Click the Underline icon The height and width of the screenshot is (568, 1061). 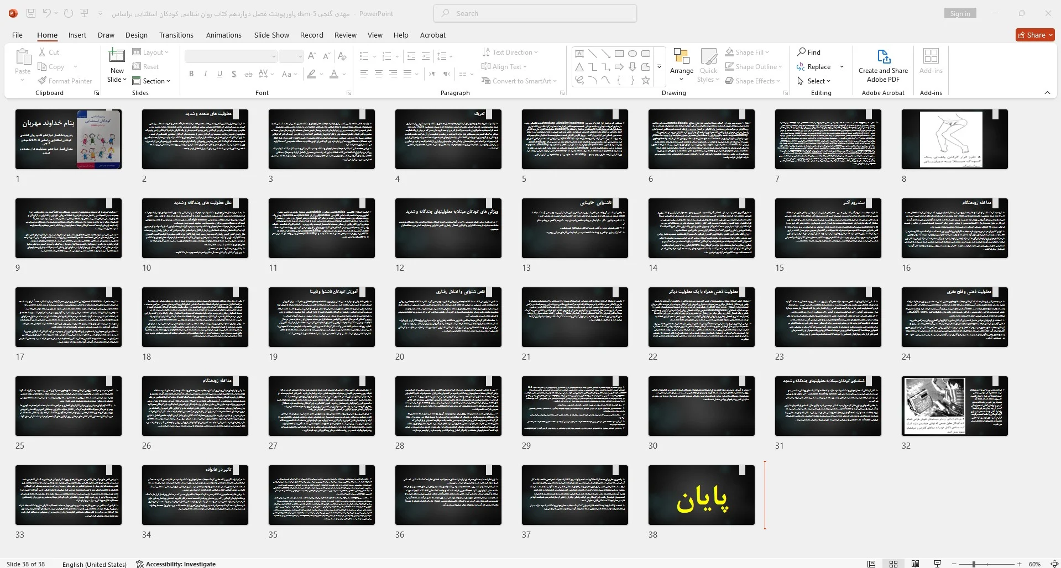point(219,74)
